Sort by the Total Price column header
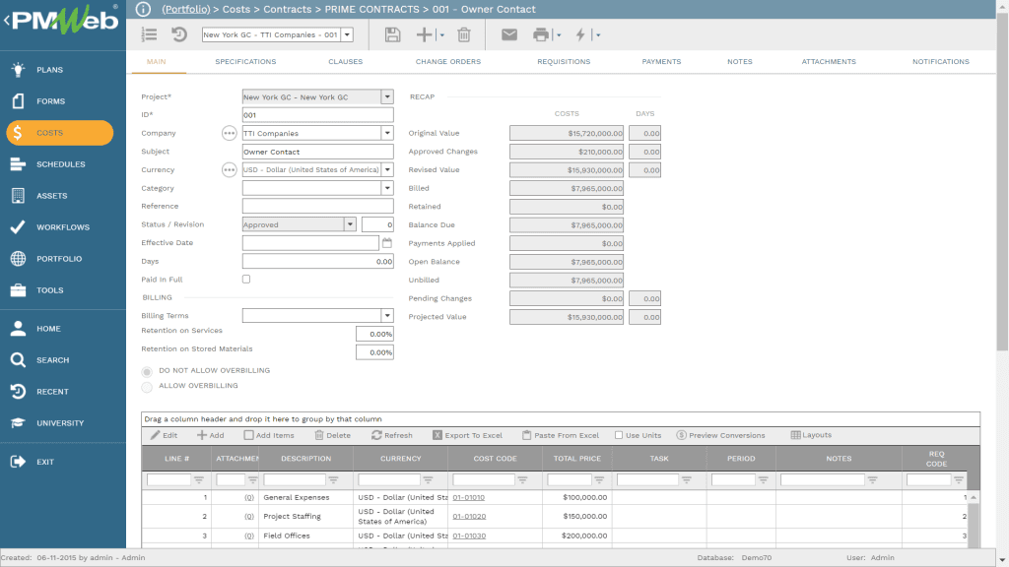Image resolution: width=1009 pixels, height=567 pixels. click(577, 459)
